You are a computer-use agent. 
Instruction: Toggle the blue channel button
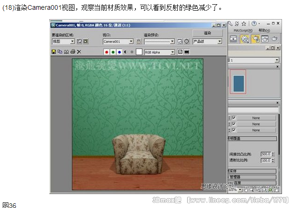tap(119, 52)
